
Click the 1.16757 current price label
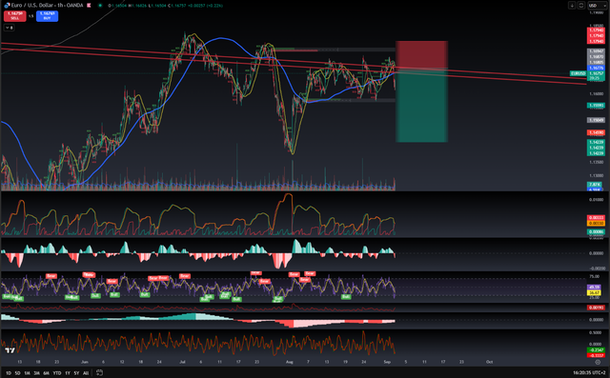click(x=596, y=73)
